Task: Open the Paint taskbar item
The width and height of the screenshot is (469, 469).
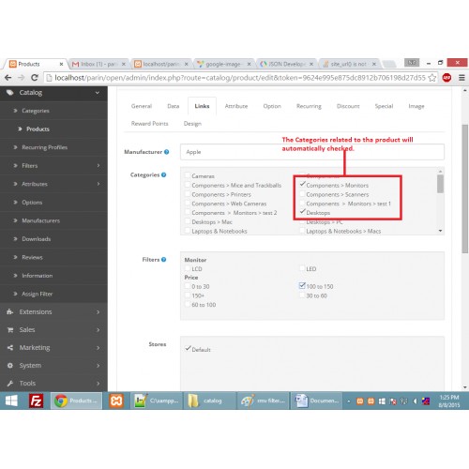Action: [263, 401]
